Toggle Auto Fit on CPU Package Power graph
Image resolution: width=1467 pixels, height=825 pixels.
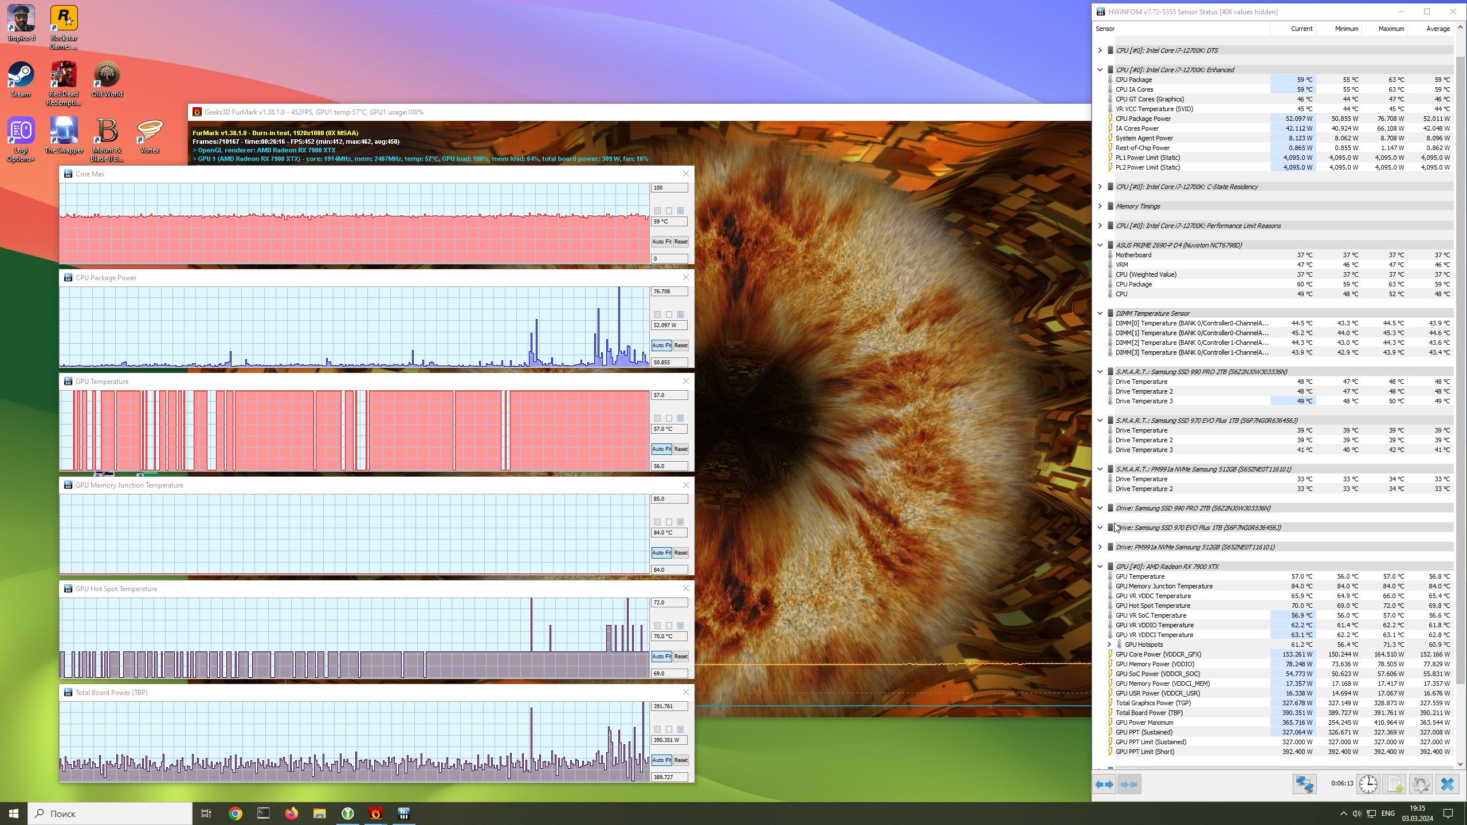(x=661, y=345)
